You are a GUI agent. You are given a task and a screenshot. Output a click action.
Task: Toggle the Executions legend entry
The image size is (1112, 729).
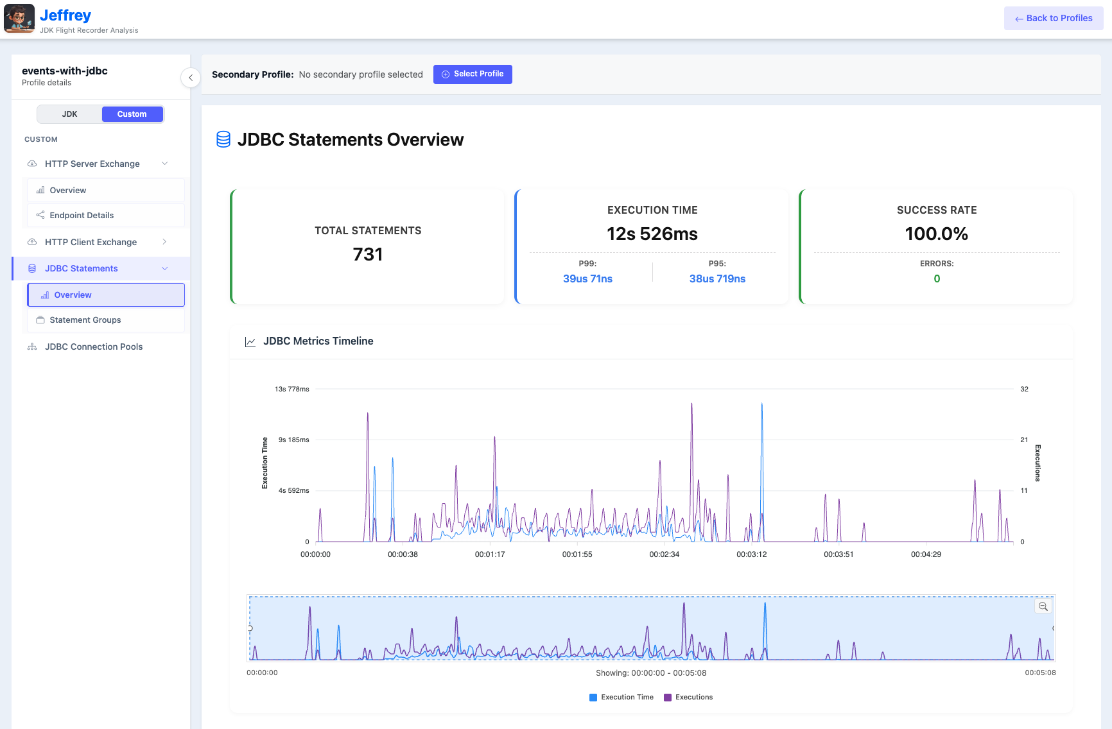click(x=688, y=697)
